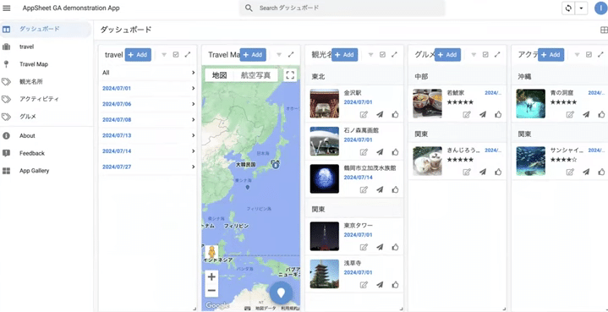The image size is (608, 312).
Task: Open Travel Map from the sidebar
Action: (46, 64)
